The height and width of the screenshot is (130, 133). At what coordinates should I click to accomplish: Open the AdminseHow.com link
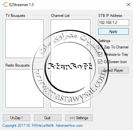coord(69,126)
